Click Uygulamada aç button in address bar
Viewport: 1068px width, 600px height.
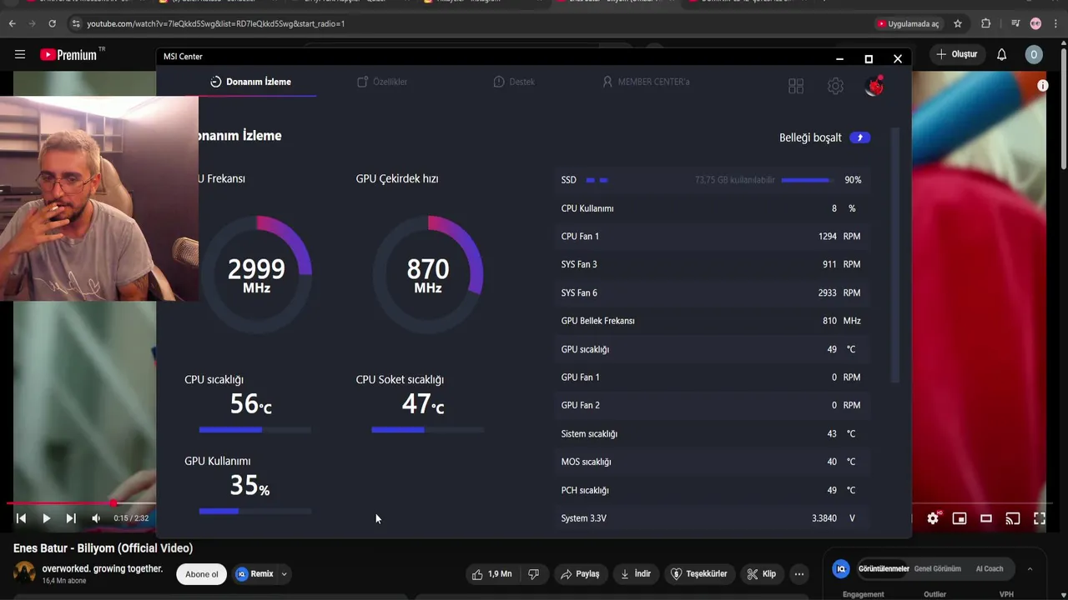tap(908, 24)
